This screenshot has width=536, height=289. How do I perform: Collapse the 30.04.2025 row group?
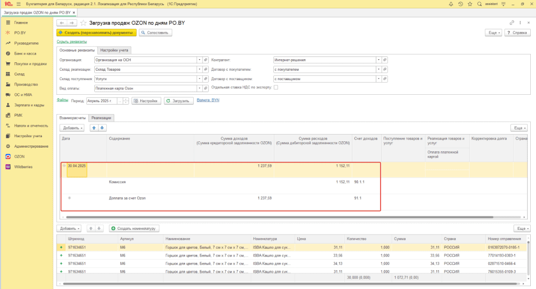coord(64,166)
